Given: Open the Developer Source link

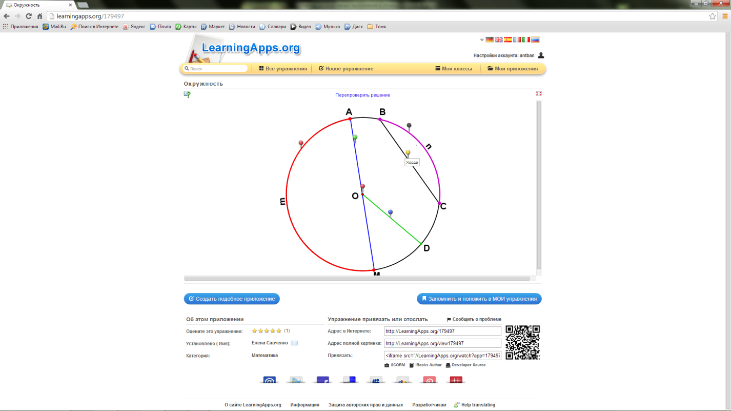Looking at the screenshot, I should click(465, 365).
